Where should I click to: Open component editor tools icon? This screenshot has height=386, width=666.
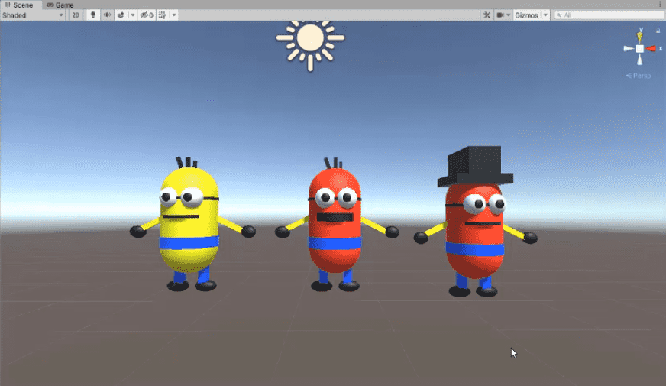coord(487,15)
